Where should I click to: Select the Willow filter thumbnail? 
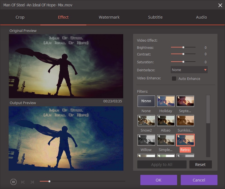pyautogui.click(x=146, y=140)
